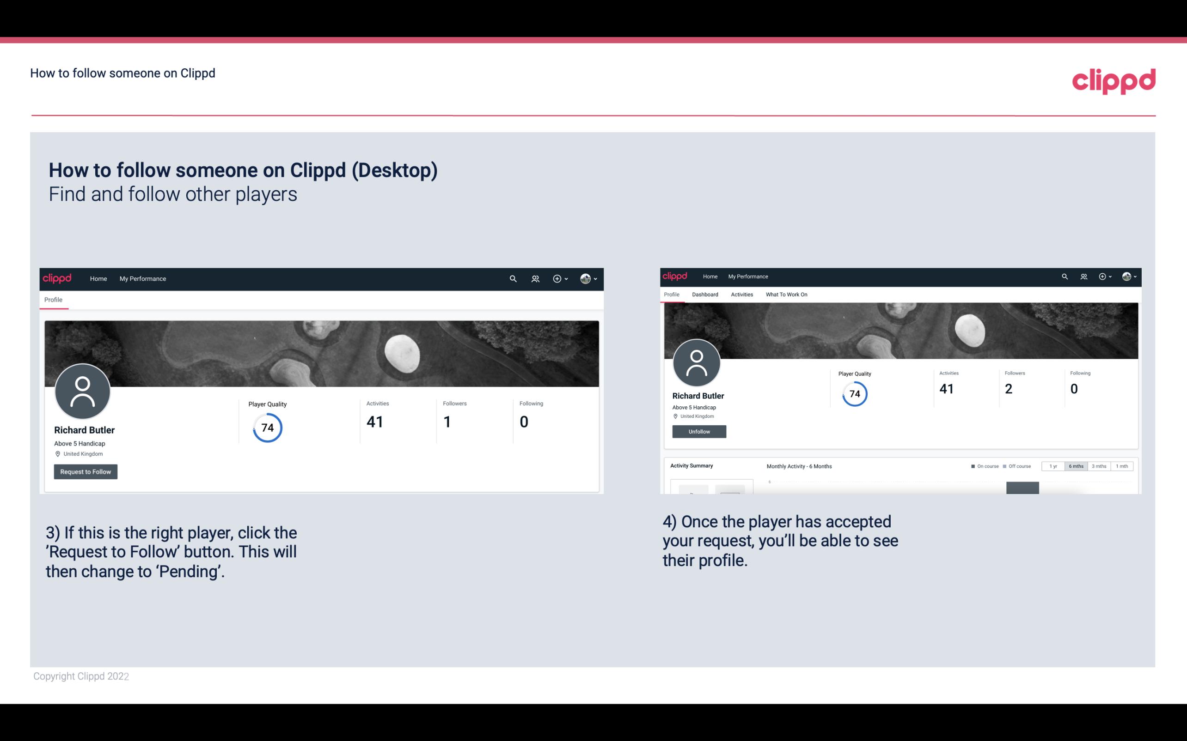1187x741 pixels.
Task: Select the 'Profile' tab on left screen
Action: click(x=53, y=300)
